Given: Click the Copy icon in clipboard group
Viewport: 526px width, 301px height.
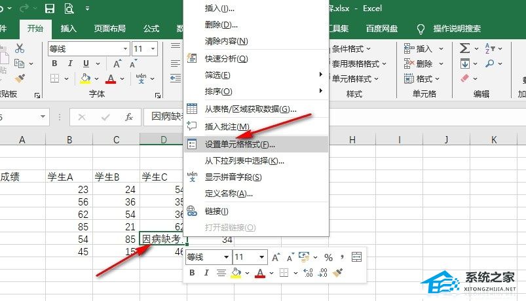Looking at the screenshot, I should (x=20, y=63).
